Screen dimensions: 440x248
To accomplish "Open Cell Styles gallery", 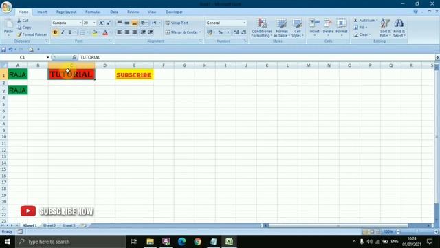I will (297, 28).
